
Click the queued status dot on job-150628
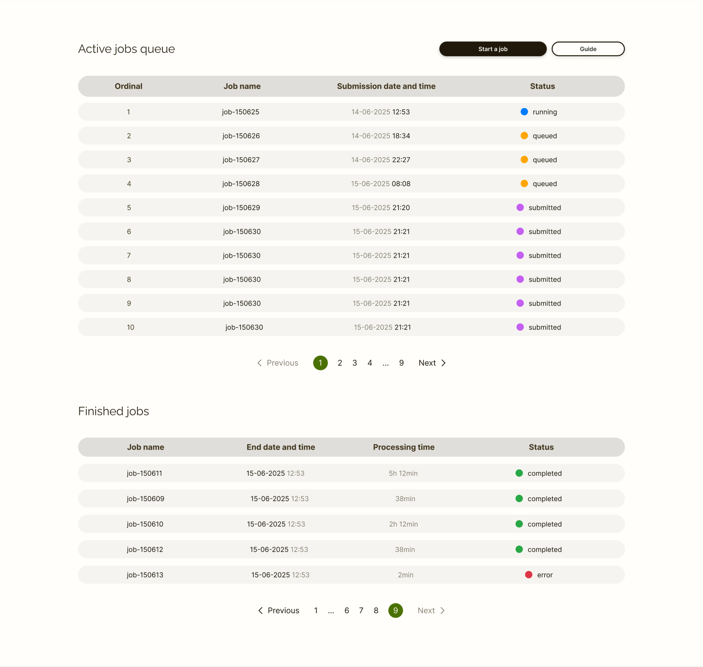tap(524, 183)
